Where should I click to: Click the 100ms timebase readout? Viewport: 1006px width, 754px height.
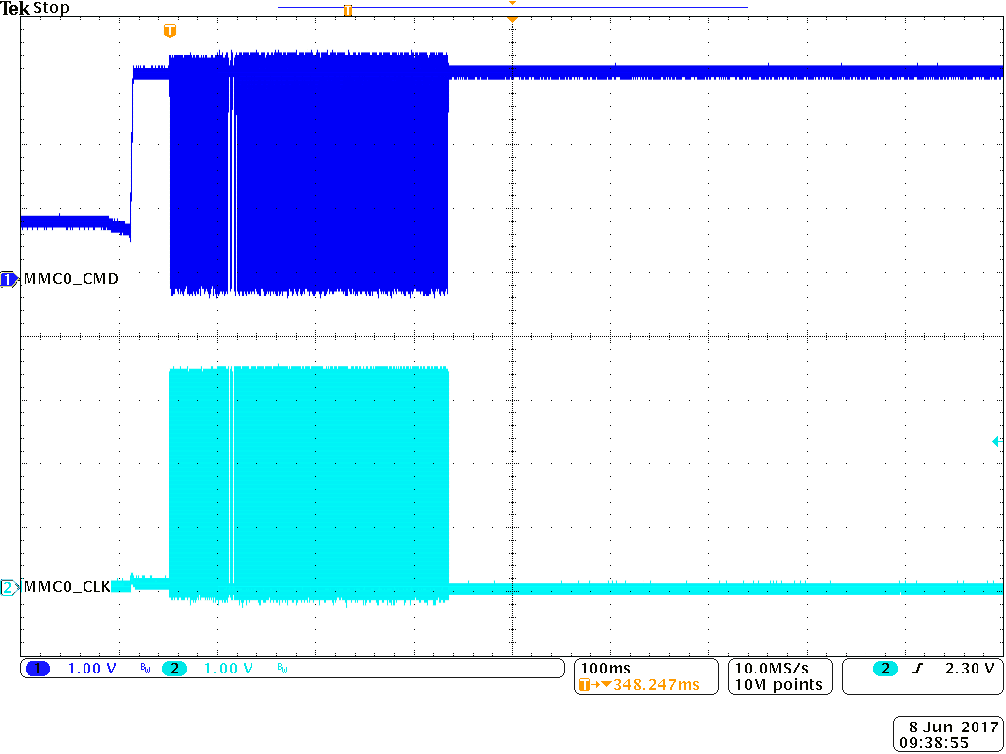coord(605,668)
